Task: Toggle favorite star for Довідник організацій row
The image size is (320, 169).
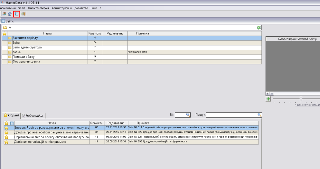Action: (6, 142)
